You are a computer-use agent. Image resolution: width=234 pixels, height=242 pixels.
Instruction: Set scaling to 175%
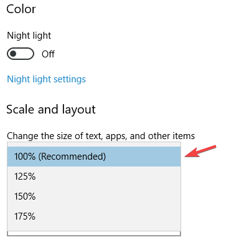point(94,216)
